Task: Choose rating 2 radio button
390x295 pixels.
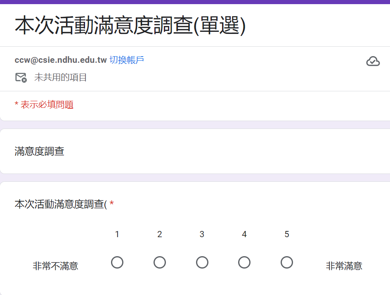Action: coord(160,262)
